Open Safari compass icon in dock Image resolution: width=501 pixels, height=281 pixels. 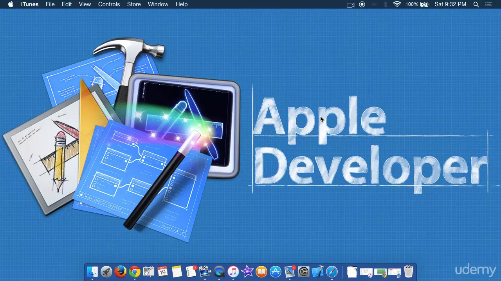[x=332, y=272]
